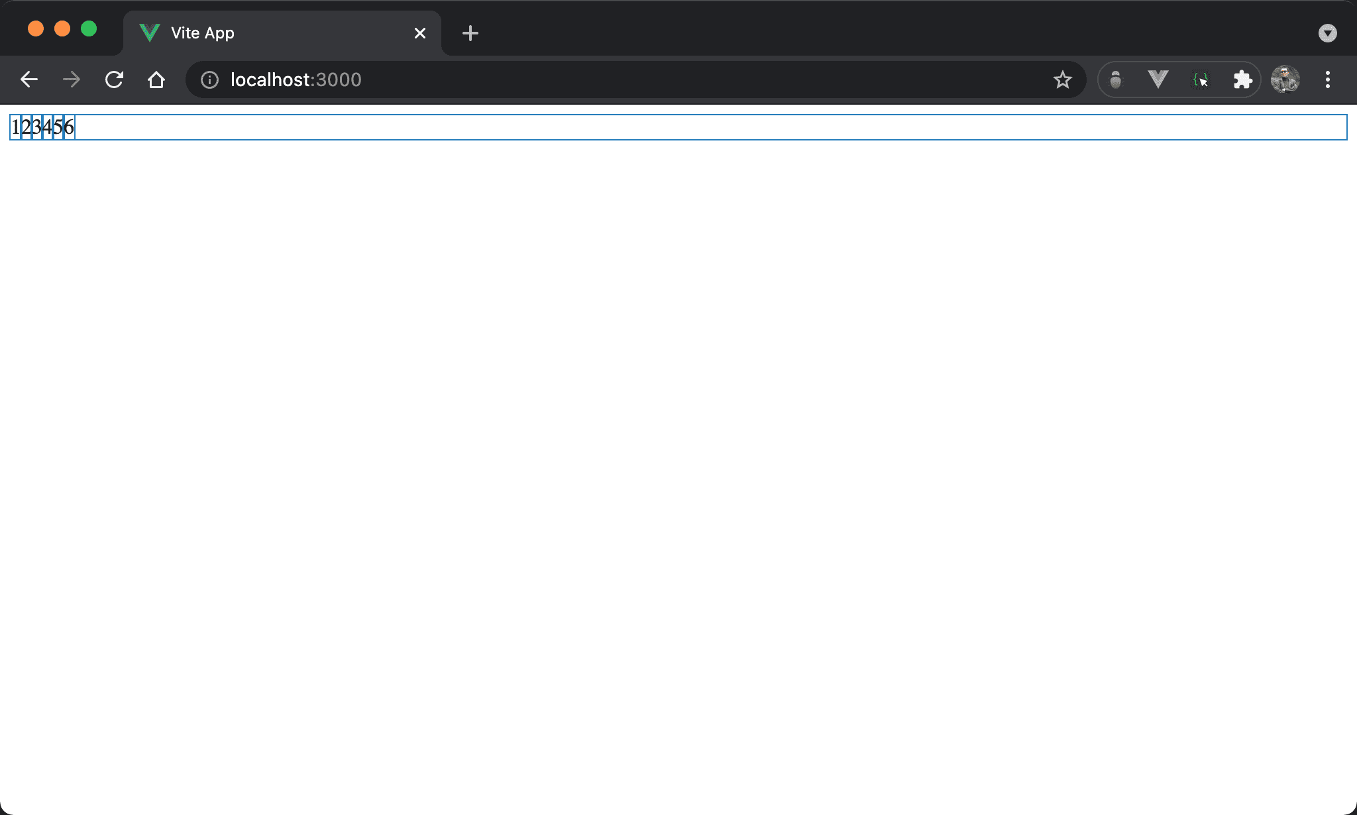View site information icon in address bar
This screenshot has width=1357, height=815.
click(x=209, y=80)
